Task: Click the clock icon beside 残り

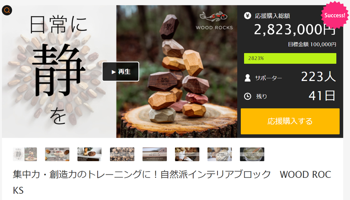Action: click(247, 96)
